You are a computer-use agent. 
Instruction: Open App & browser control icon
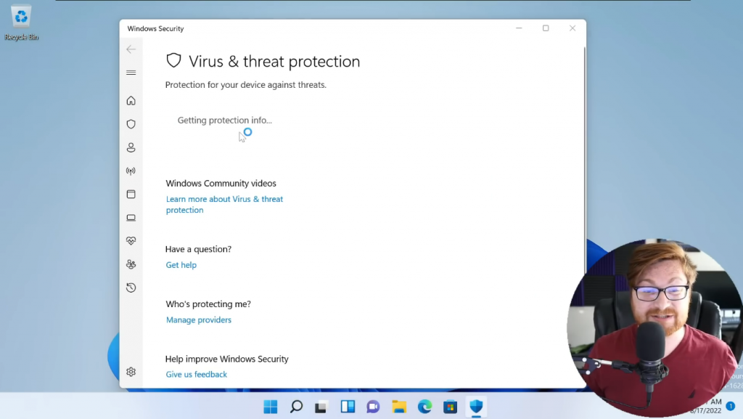pyautogui.click(x=131, y=195)
